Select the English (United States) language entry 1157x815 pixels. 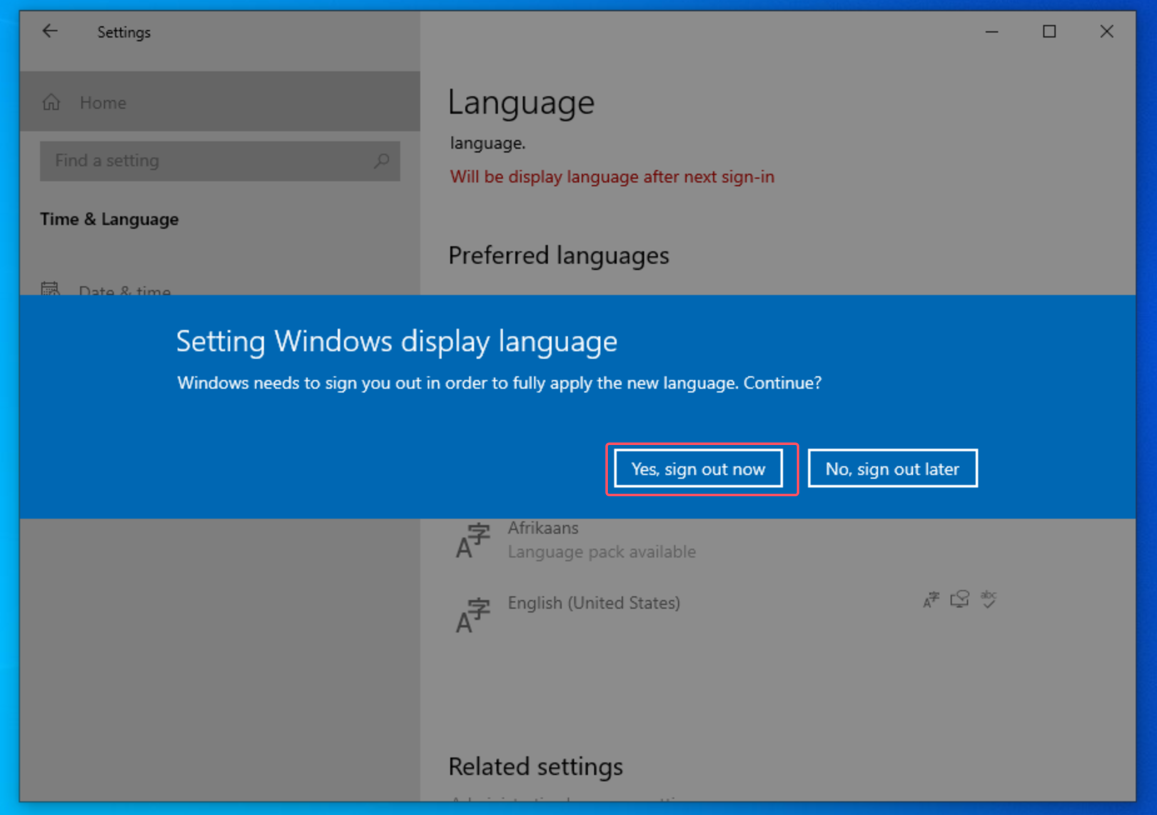click(x=594, y=603)
